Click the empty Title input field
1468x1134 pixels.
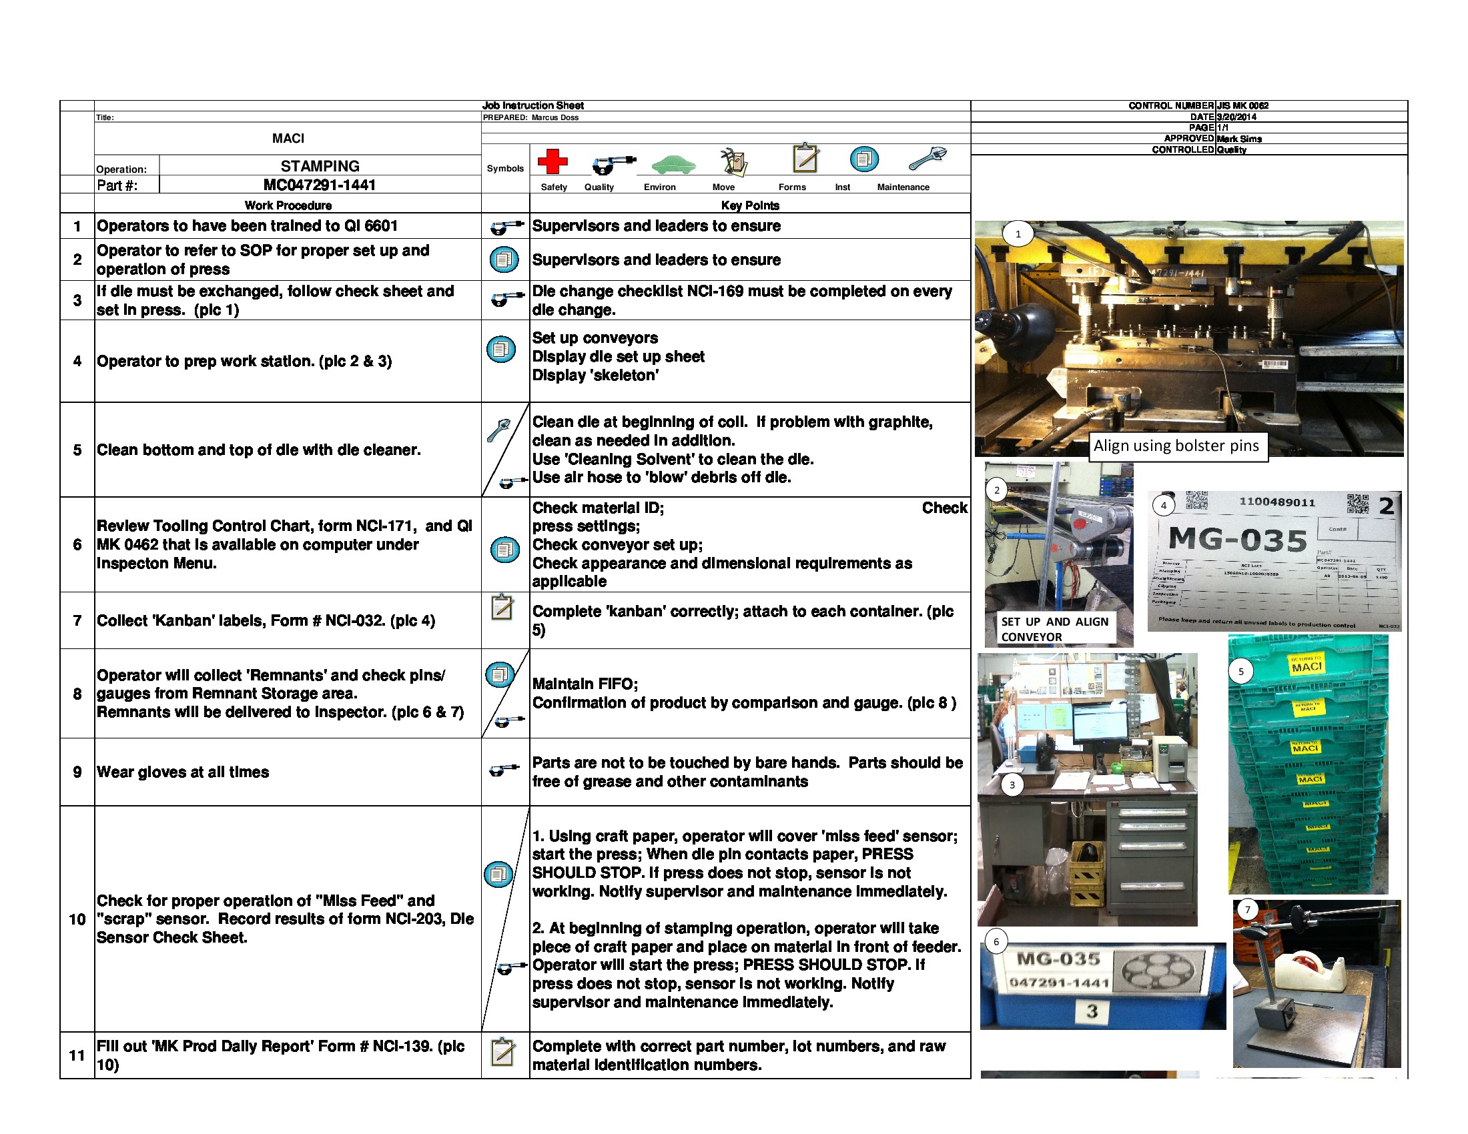pyautogui.click(x=269, y=116)
